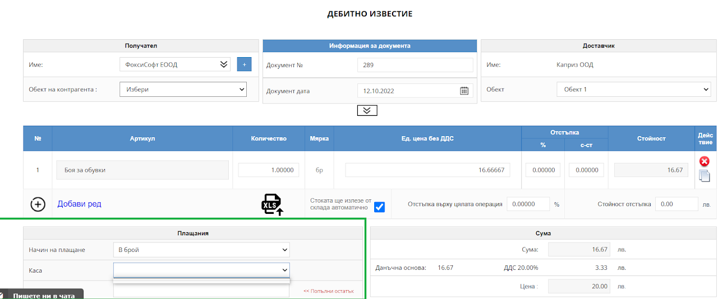Viewport: 718px width, 299px height.
Task: Click the Стойност field 16.67
Action: (651, 170)
